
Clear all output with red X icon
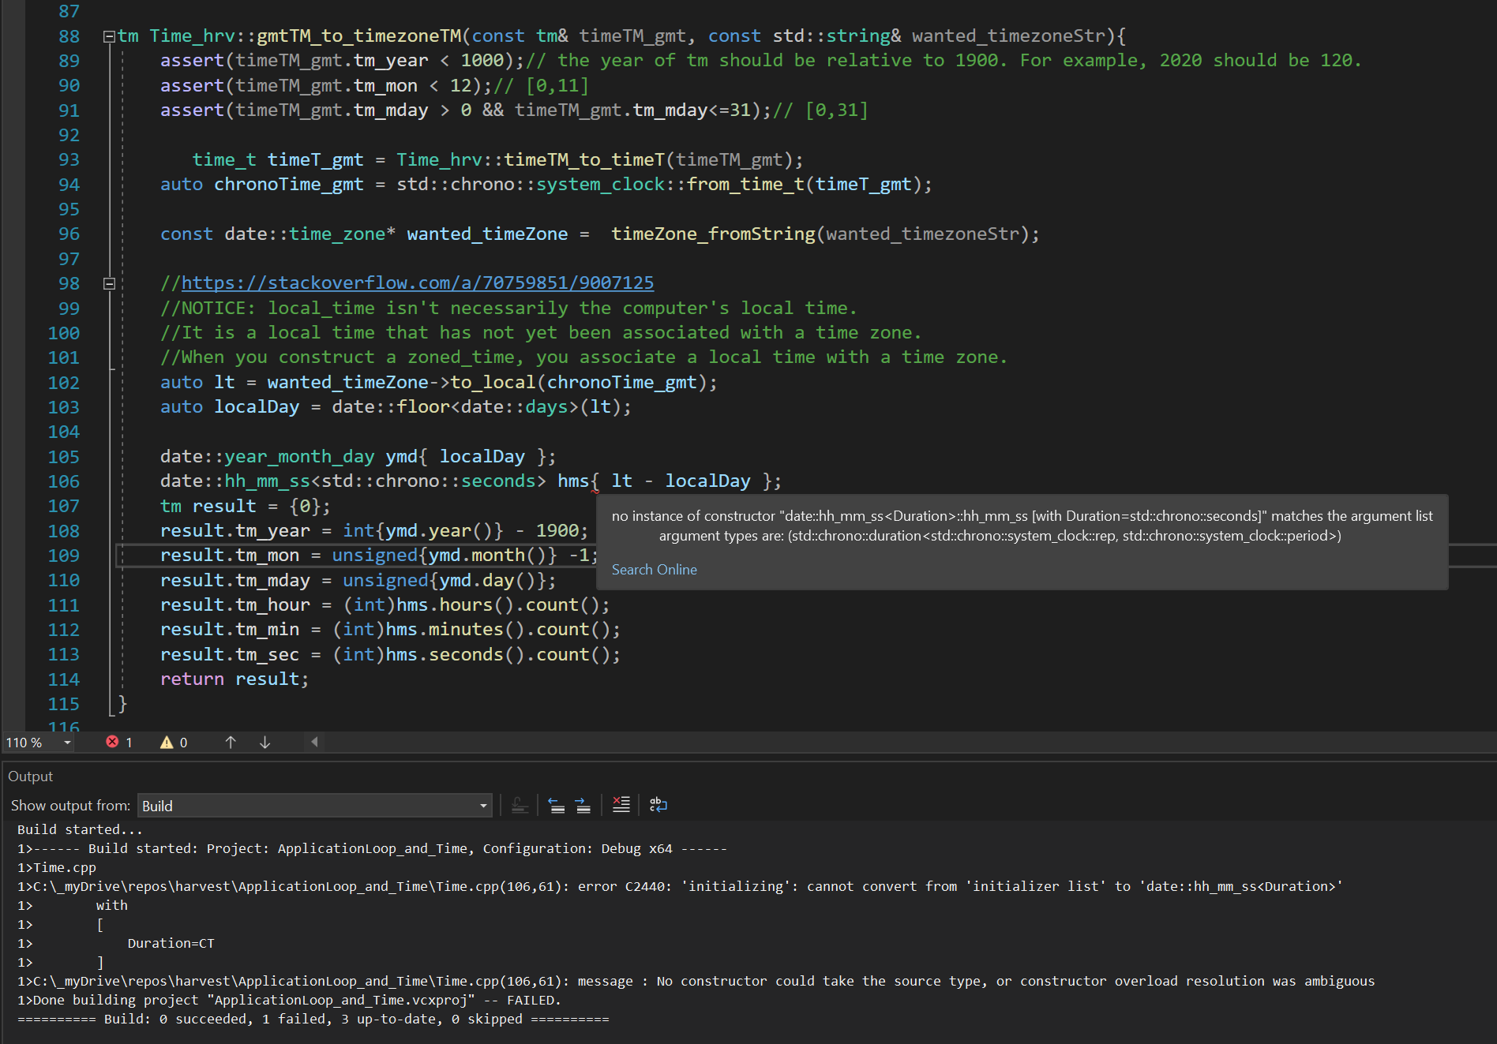621,805
